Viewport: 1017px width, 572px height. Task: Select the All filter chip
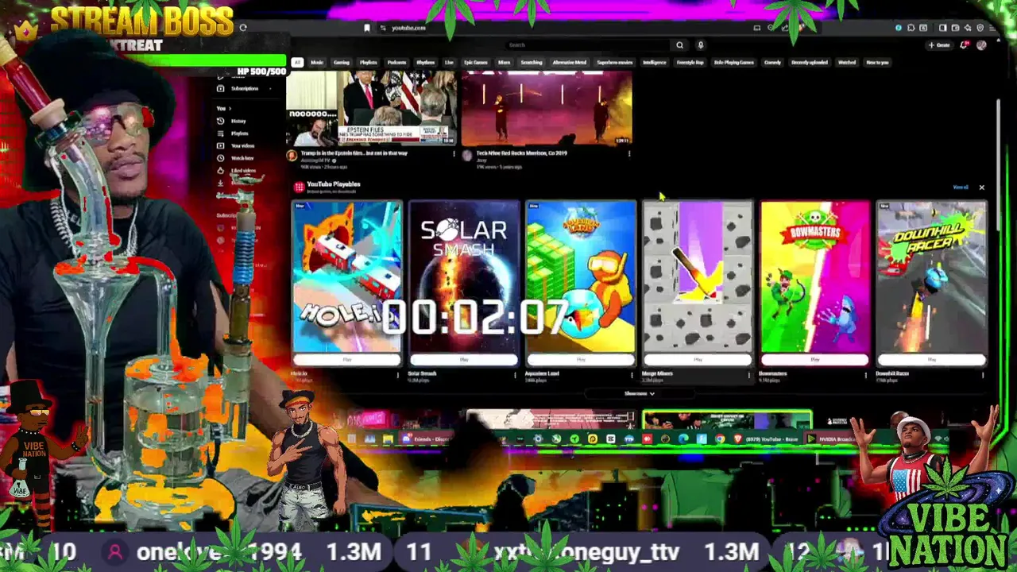pyautogui.click(x=297, y=62)
